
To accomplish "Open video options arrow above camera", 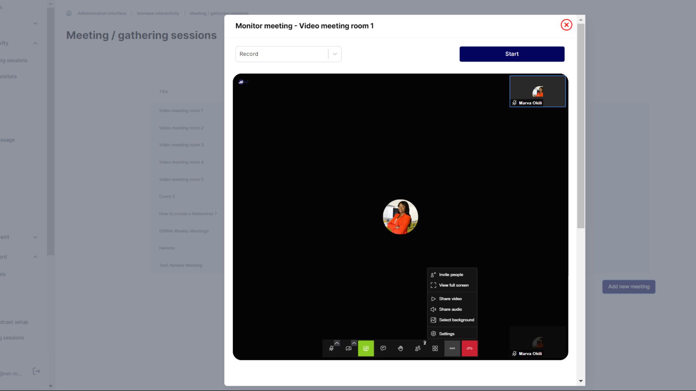I will pos(354,343).
